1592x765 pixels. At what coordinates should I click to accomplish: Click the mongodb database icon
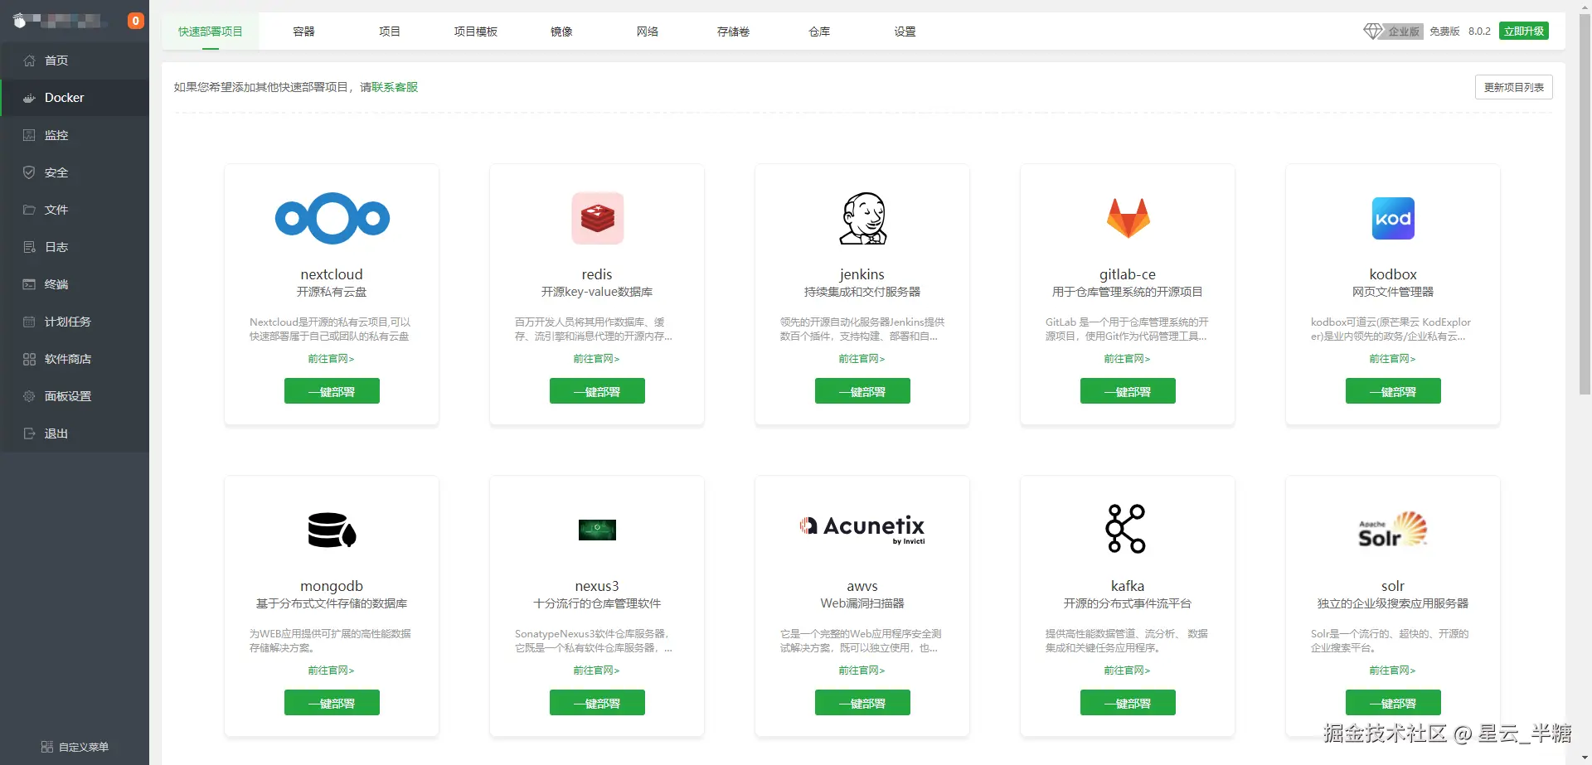[x=332, y=530]
